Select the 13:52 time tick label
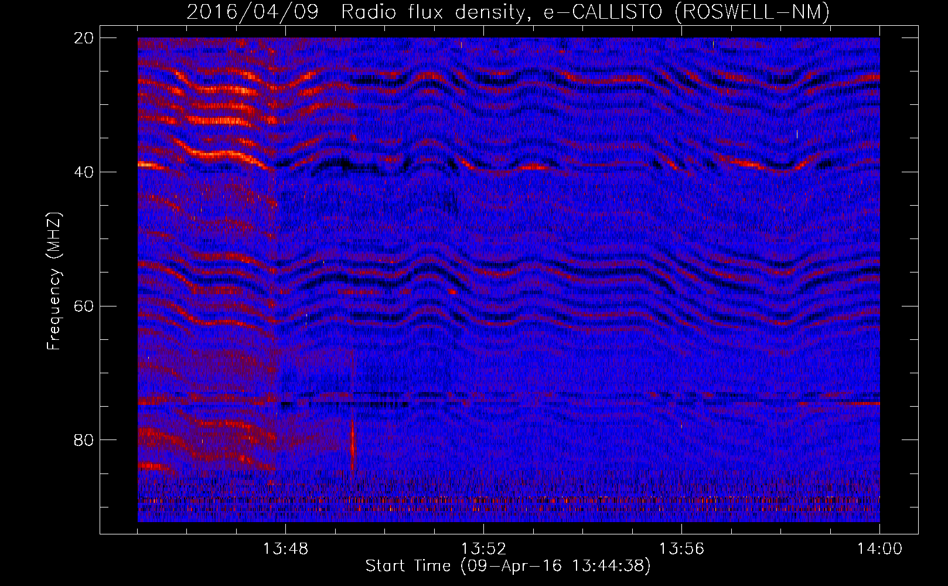 tap(483, 548)
